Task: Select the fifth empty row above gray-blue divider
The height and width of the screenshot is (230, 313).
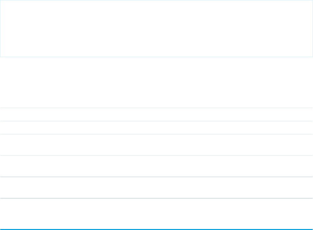Action: tap(156, 188)
